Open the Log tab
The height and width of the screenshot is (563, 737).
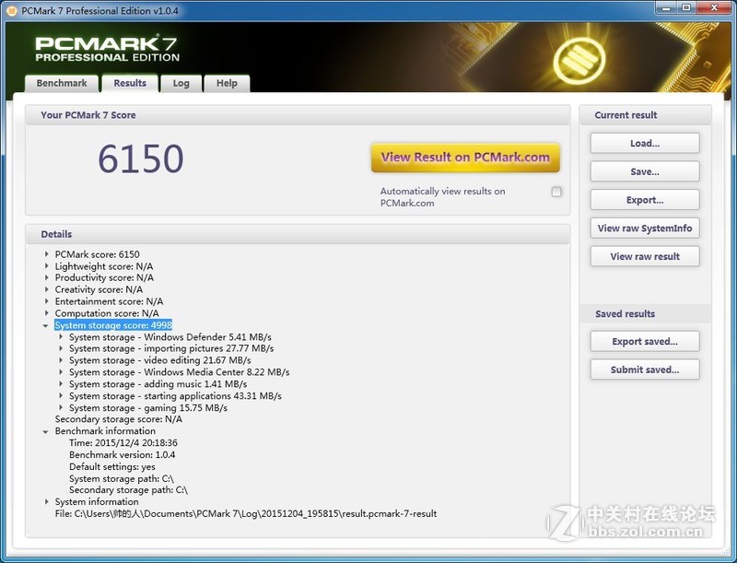tap(181, 83)
